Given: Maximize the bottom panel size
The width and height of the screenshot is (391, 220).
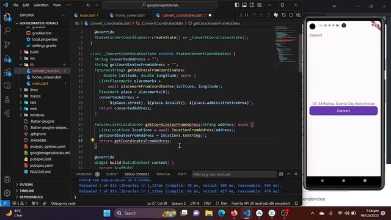Looking at the screenshot, I should pos(288,174).
